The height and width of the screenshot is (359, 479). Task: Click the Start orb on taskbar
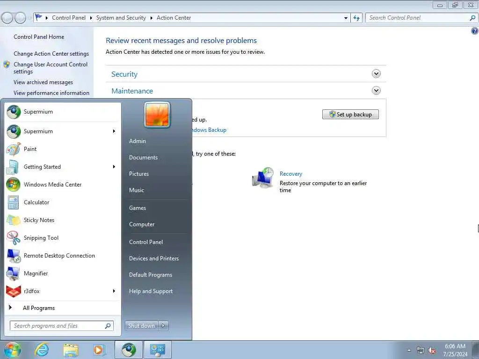pyautogui.click(x=13, y=350)
